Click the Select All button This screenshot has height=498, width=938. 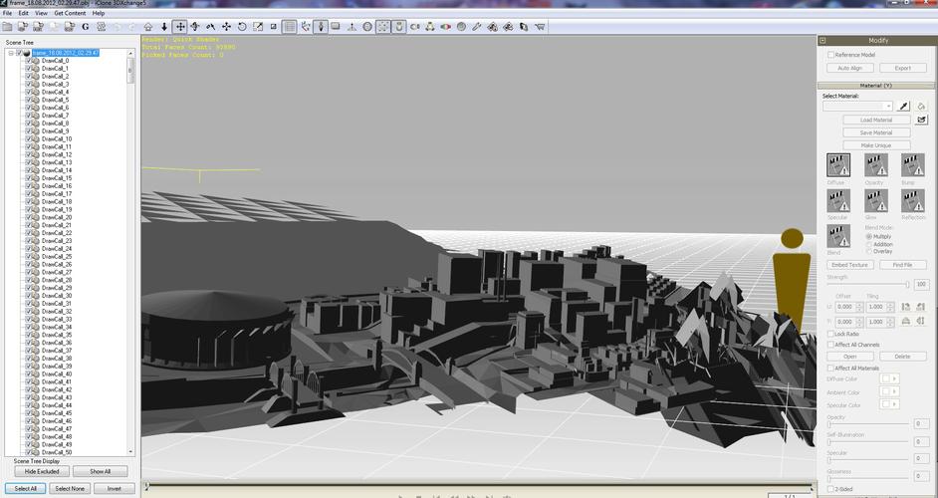pos(25,488)
